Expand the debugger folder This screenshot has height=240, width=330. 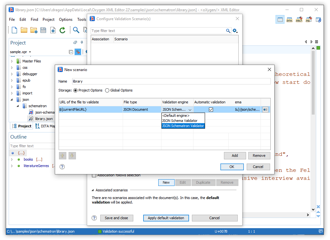(12, 74)
